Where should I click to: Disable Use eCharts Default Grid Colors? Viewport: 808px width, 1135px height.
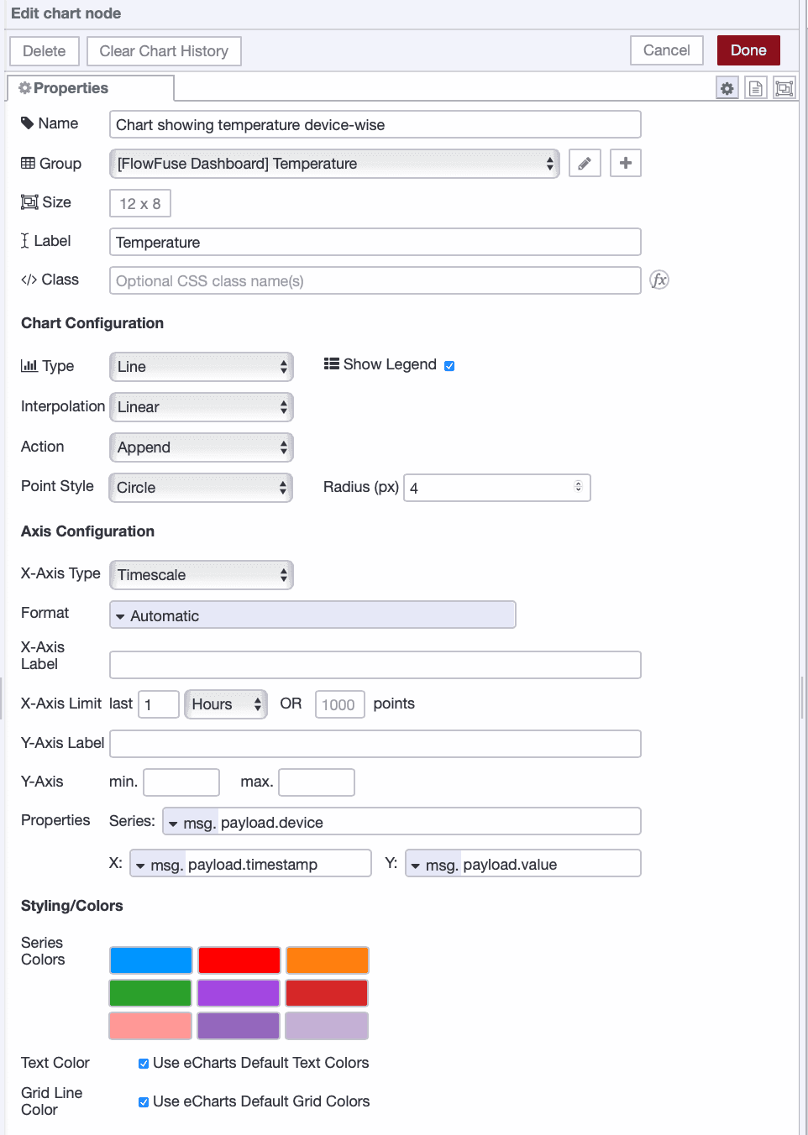tap(143, 1101)
